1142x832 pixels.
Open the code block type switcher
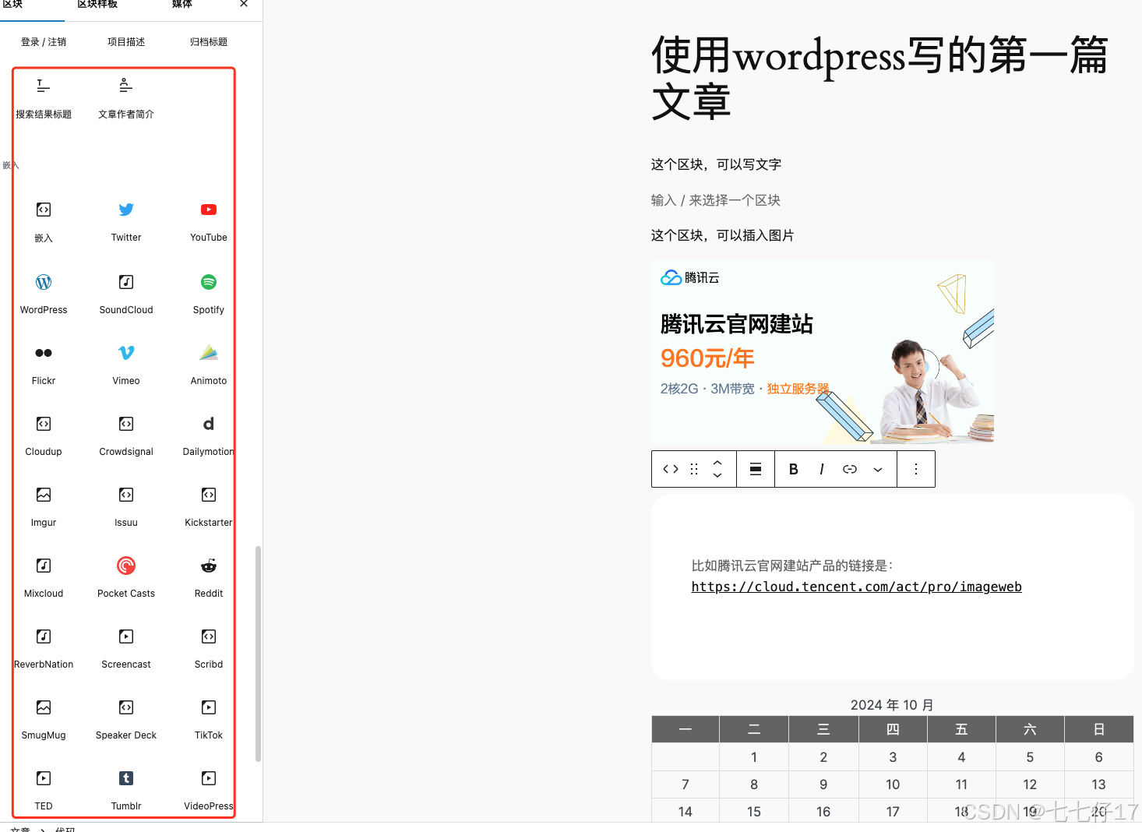pos(671,469)
